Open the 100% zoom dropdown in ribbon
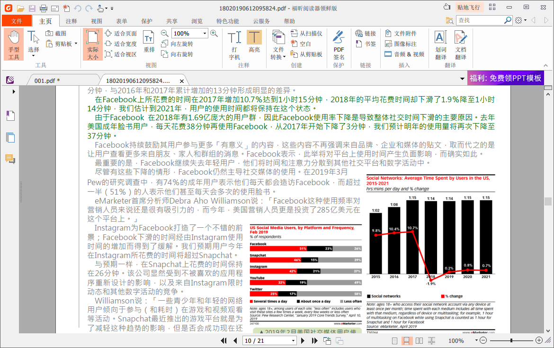 point(205,33)
